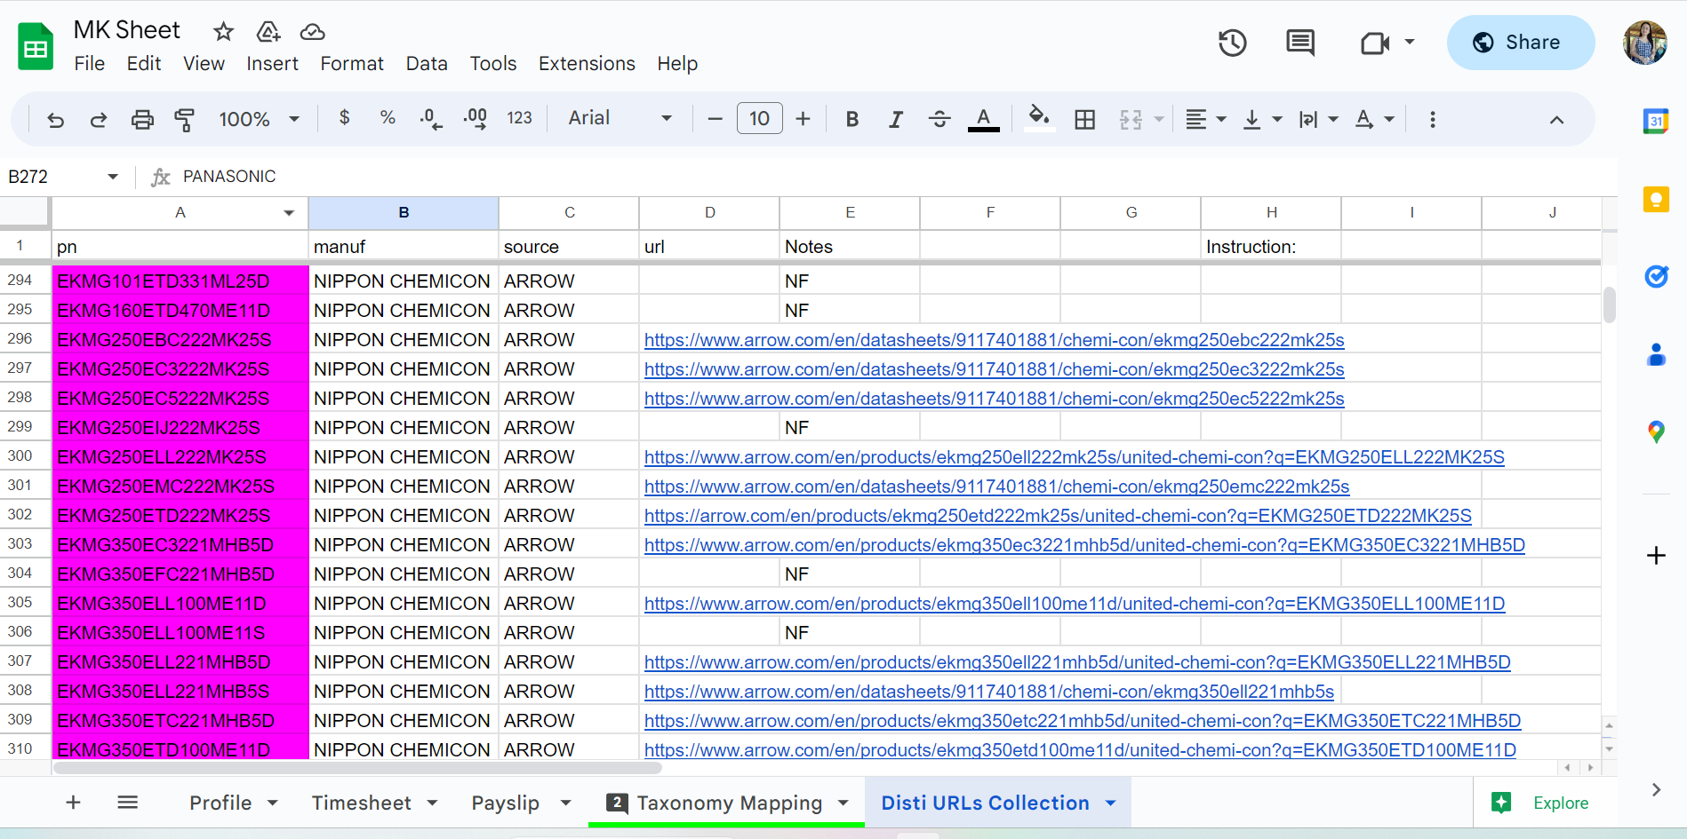This screenshot has width=1687, height=839.
Task: Select the column B header
Action: 404,213
